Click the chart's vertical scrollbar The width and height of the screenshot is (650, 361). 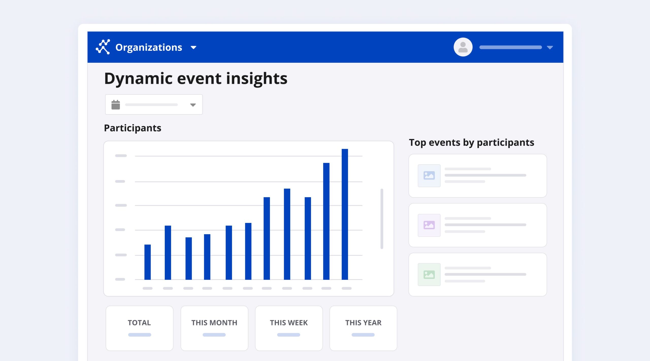tap(382, 219)
